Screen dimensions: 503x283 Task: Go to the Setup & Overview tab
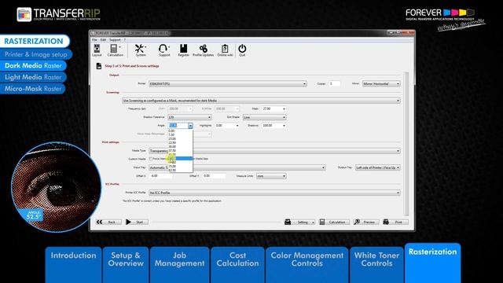pyautogui.click(x=126, y=264)
